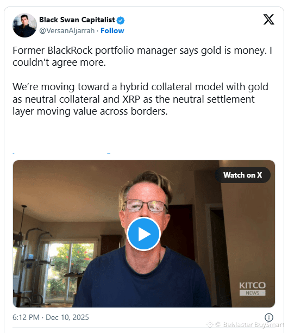Click the X logo in the tweet header
This screenshot has width=288, height=333.
pos(268,20)
